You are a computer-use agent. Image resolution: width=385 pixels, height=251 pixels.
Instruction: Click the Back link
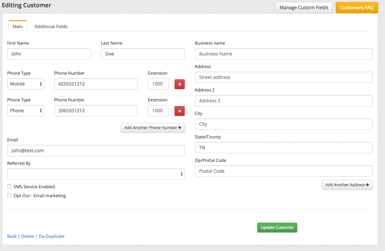[12, 236]
